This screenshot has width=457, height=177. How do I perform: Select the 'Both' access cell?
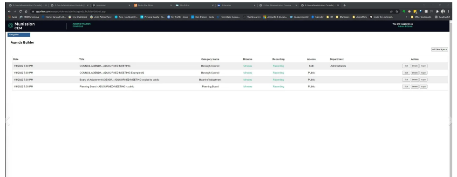311,66
